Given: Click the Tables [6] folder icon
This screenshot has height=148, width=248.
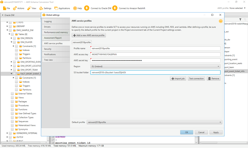Looking at the screenshot, I should [x=17, y=34].
